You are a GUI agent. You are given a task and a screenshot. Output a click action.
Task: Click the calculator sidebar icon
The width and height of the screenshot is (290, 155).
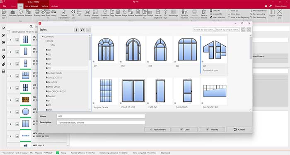point(3,72)
